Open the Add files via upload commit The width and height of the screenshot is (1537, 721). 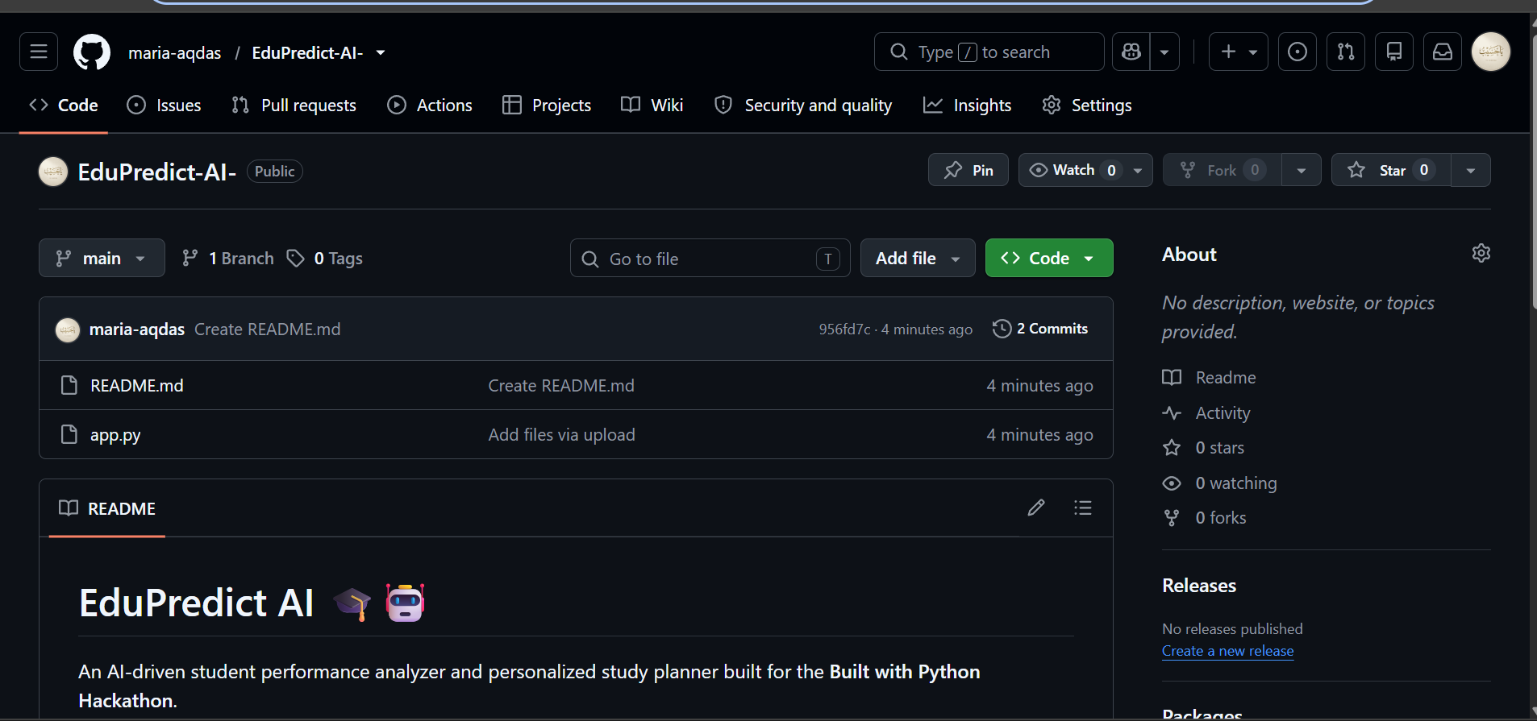(x=561, y=435)
